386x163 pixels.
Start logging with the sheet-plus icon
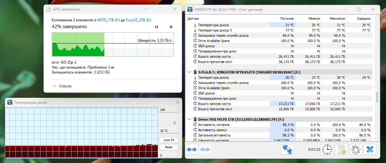[x=341, y=150]
